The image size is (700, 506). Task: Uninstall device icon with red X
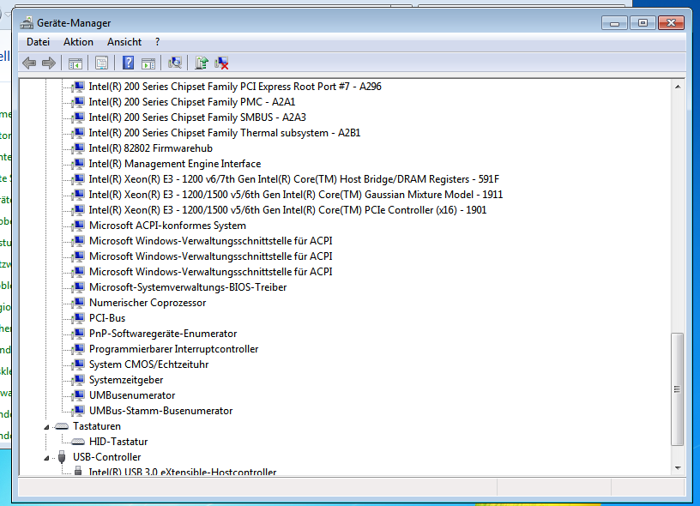pyautogui.click(x=221, y=63)
